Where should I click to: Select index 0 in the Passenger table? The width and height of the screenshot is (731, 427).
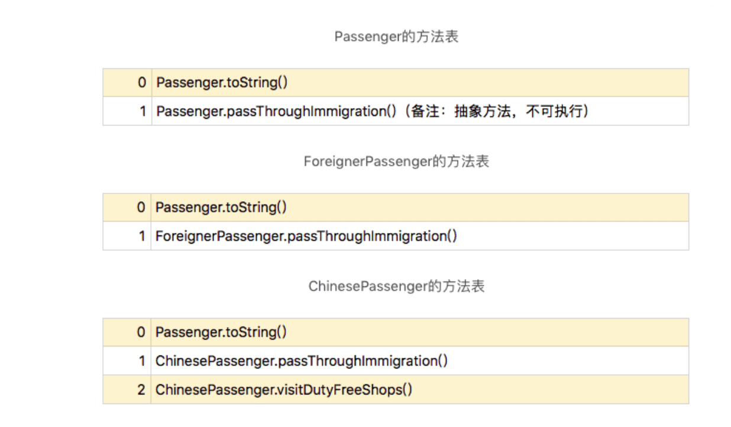pos(141,82)
